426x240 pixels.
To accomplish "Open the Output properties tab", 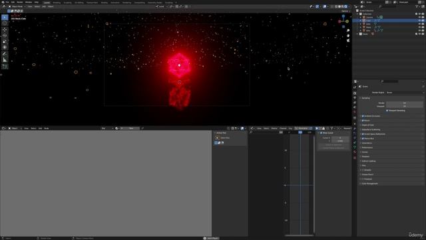I will [355, 98].
